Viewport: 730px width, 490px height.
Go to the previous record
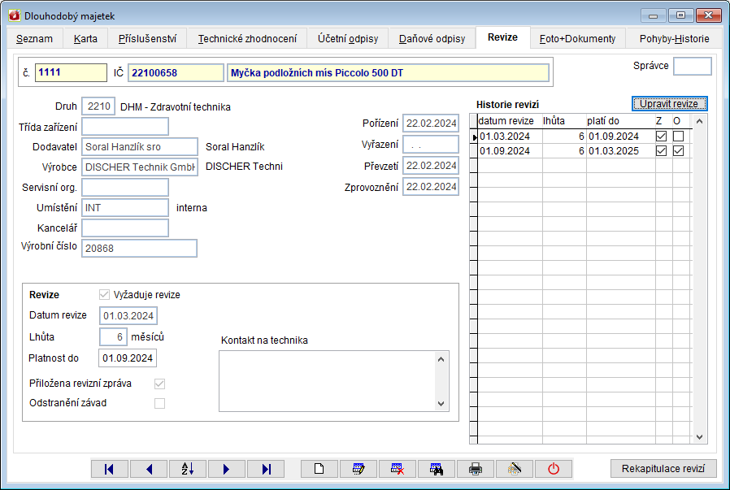tap(149, 469)
